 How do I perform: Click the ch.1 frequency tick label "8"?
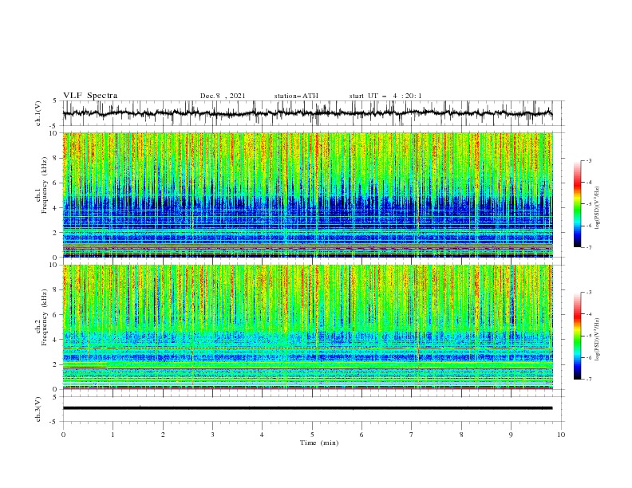click(x=57, y=158)
